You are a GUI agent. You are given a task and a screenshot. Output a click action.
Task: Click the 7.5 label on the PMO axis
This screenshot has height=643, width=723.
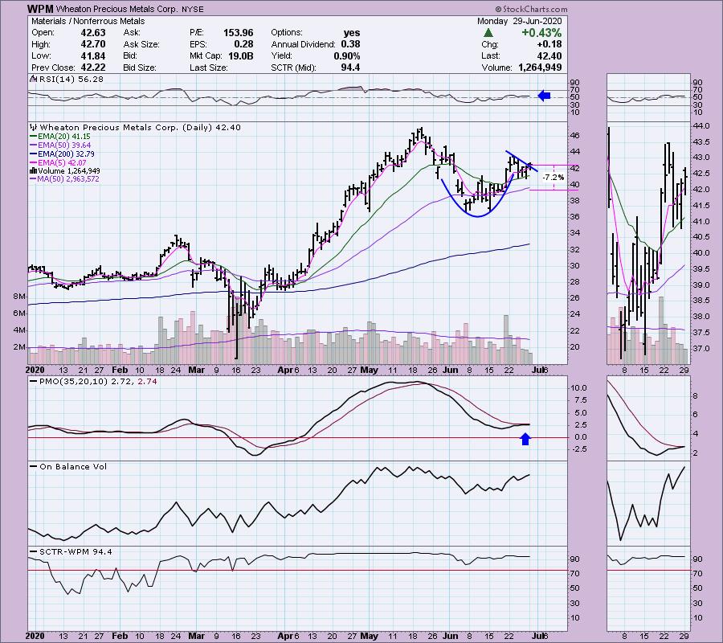pyautogui.click(x=581, y=400)
